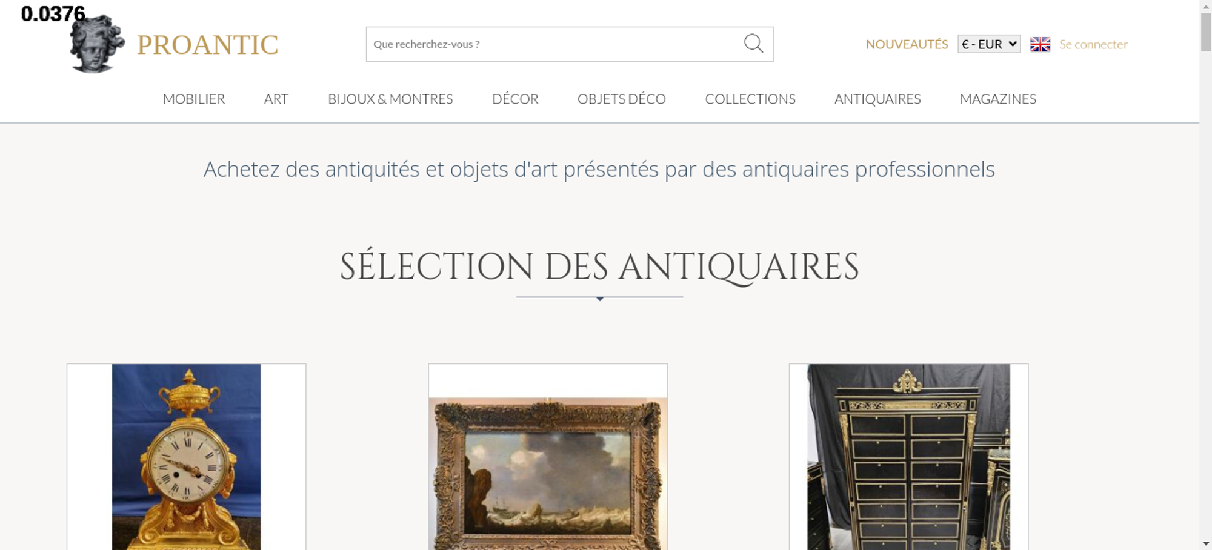The image size is (1212, 550).
Task: Open the currency EUR dropdown
Action: (x=988, y=44)
